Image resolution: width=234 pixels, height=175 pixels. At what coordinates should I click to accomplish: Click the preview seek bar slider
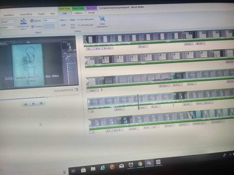pyautogui.click(x=47, y=97)
